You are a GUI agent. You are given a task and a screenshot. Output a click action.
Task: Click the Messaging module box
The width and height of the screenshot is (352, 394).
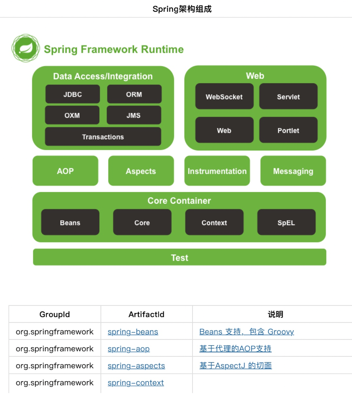click(293, 171)
